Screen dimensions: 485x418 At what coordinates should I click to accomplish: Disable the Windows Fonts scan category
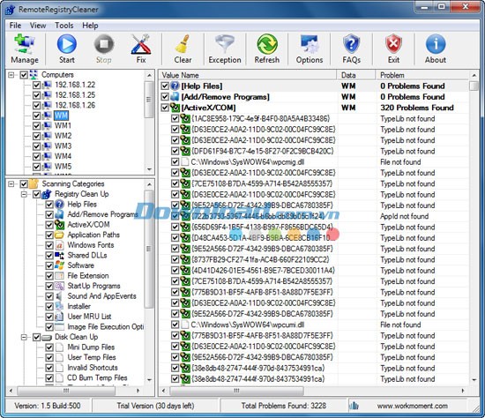pos(49,245)
